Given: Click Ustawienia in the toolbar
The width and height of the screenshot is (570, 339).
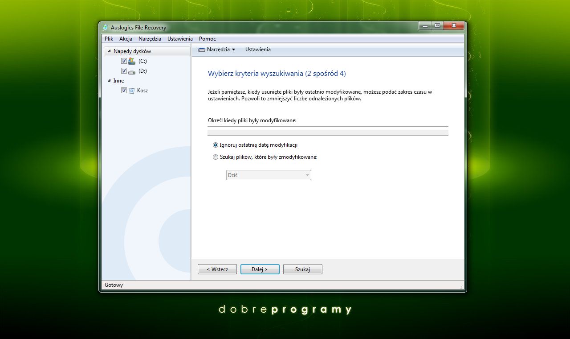Looking at the screenshot, I should 258,50.
